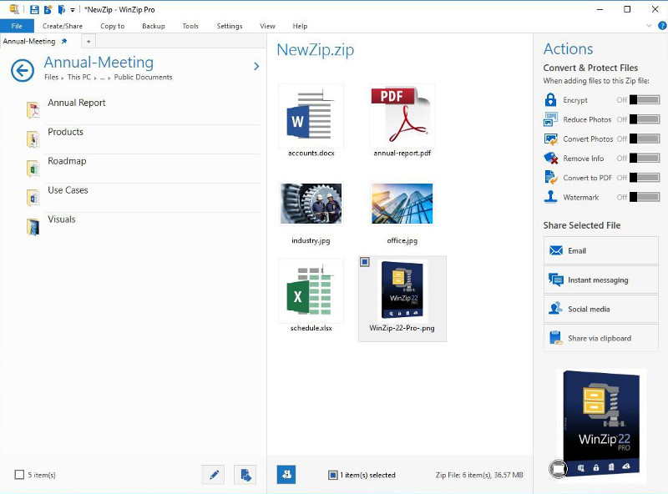This screenshot has width=668, height=494.
Task: Open the Settings tab
Action: pos(230,26)
